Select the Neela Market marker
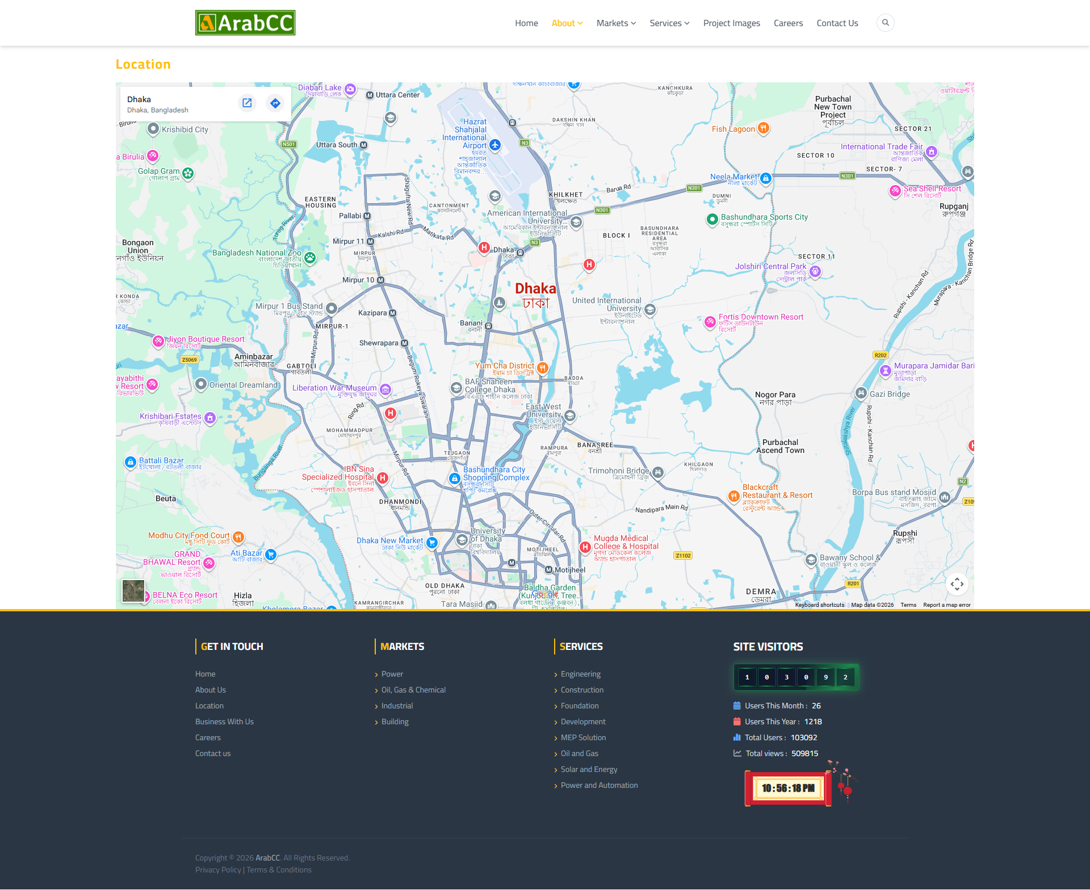1090x890 pixels. click(766, 178)
